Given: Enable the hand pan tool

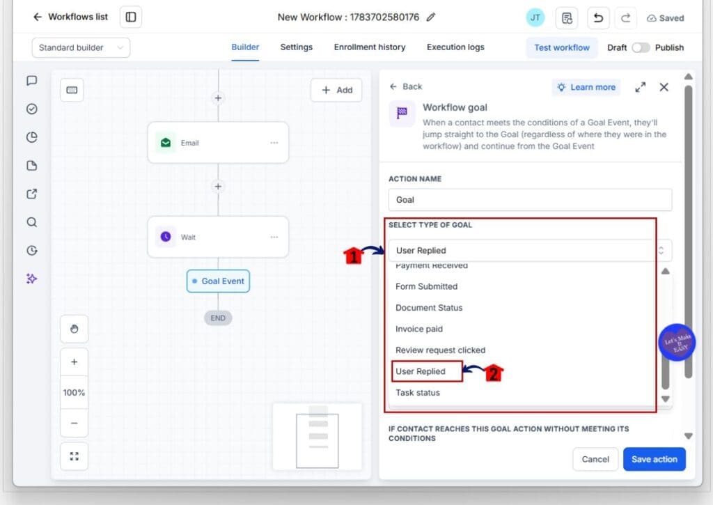Looking at the screenshot, I should [x=74, y=329].
